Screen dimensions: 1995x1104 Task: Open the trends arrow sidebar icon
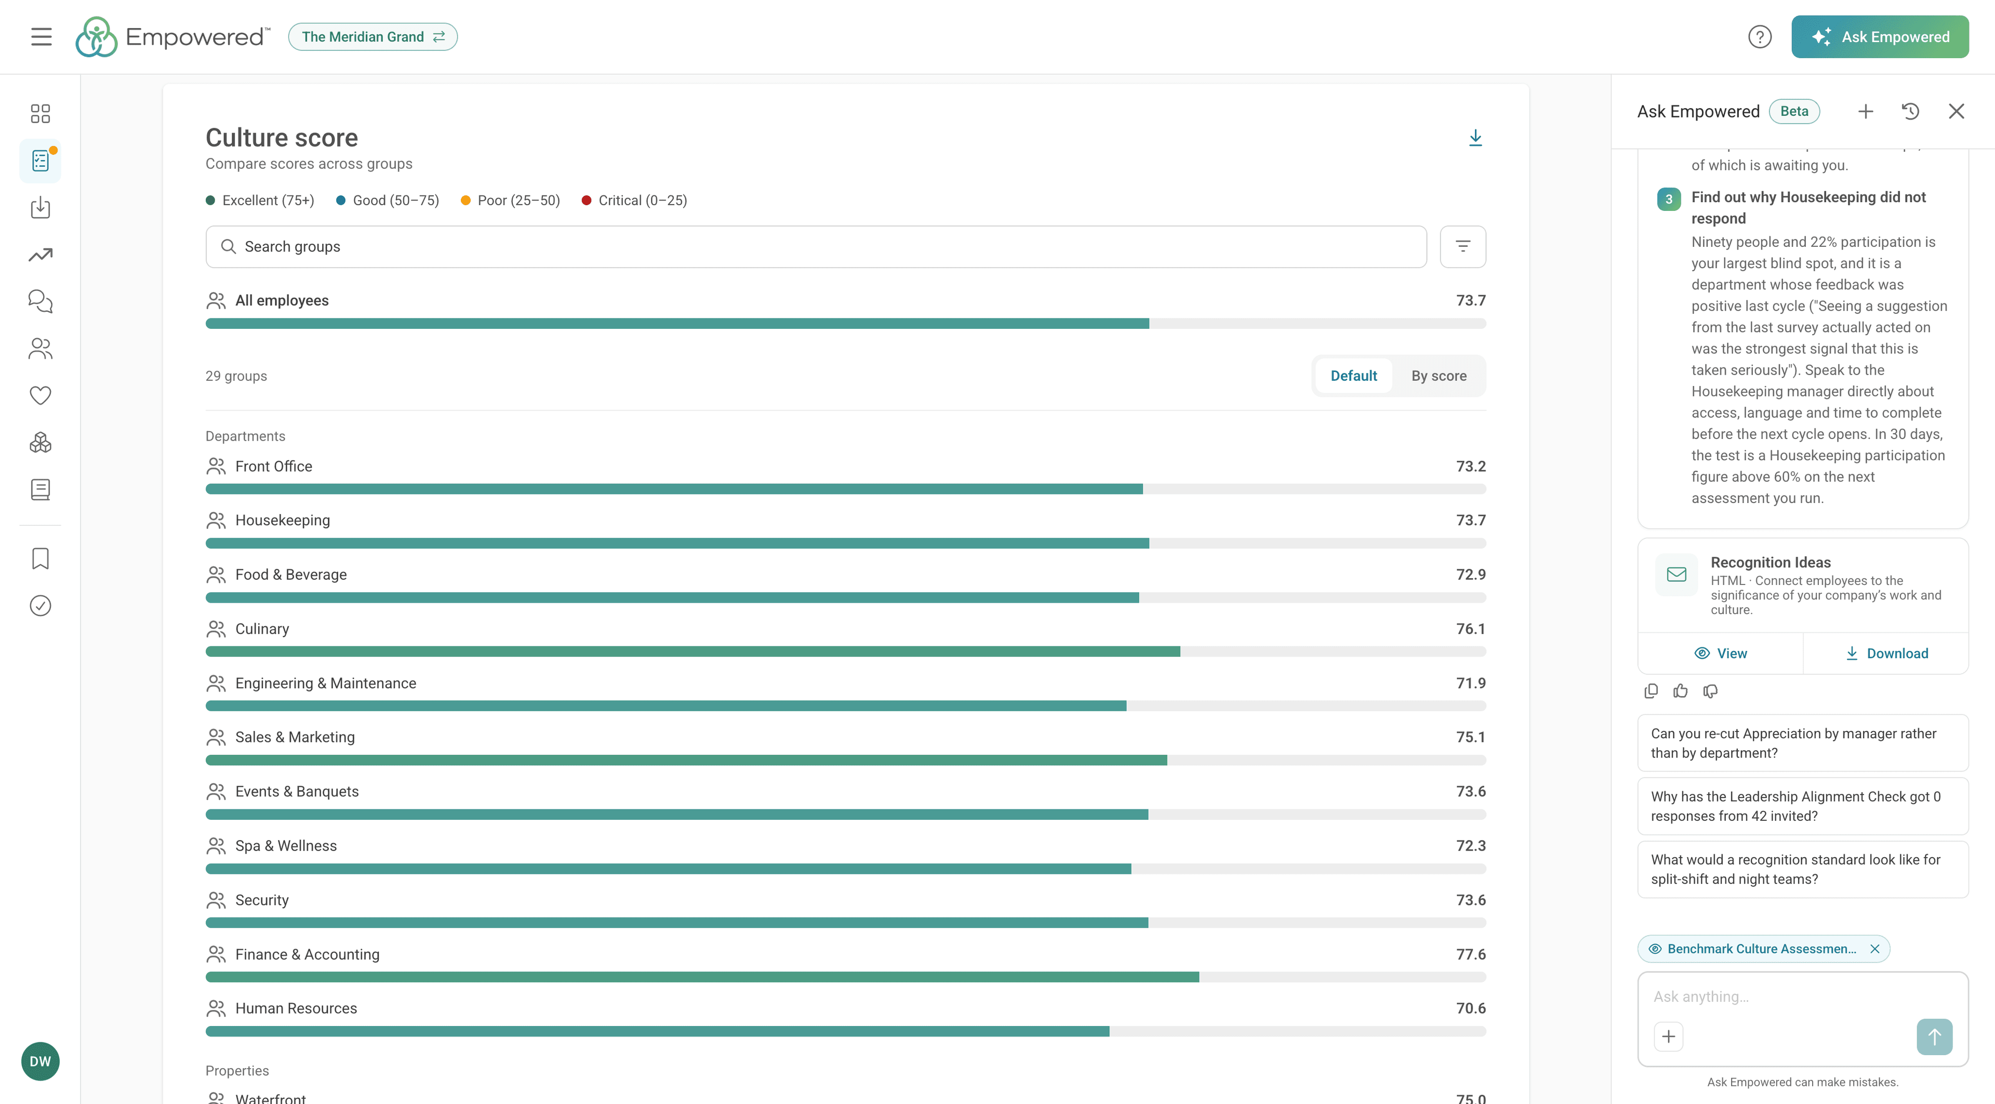(41, 255)
